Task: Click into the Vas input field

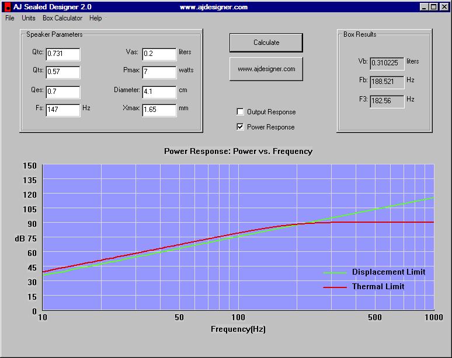Action: [x=159, y=54]
